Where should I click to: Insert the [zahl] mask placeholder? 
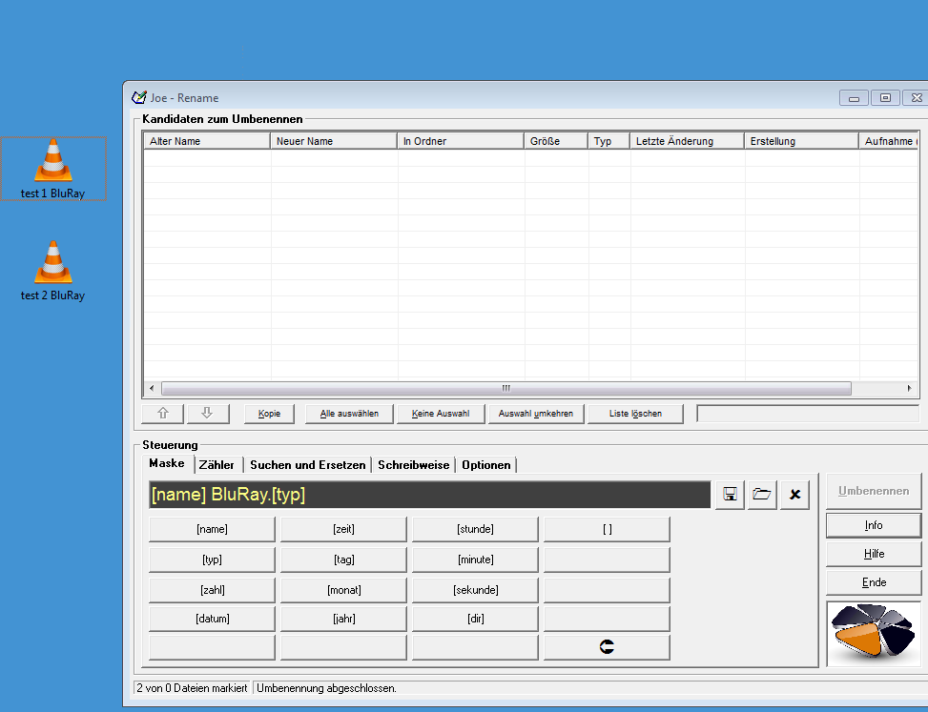tap(212, 590)
